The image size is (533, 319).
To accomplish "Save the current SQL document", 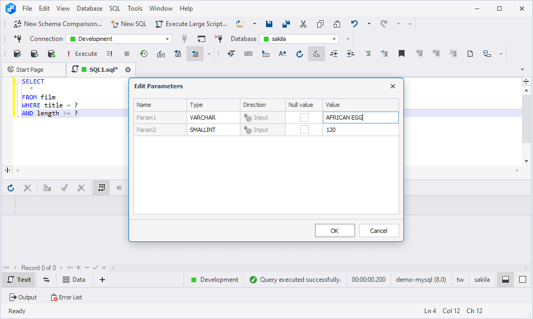I will [269, 24].
